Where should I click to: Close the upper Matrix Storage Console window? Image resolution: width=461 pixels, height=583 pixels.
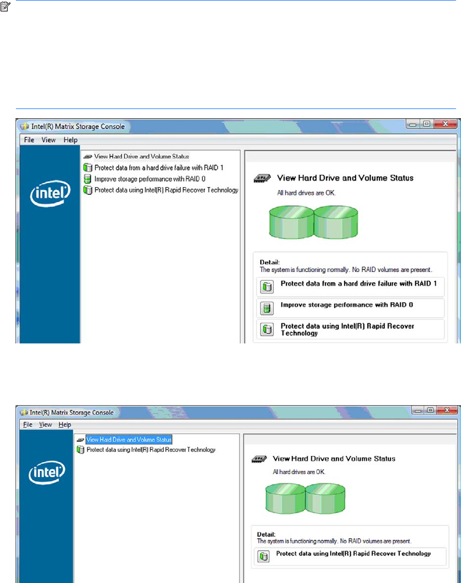tap(446, 124)
